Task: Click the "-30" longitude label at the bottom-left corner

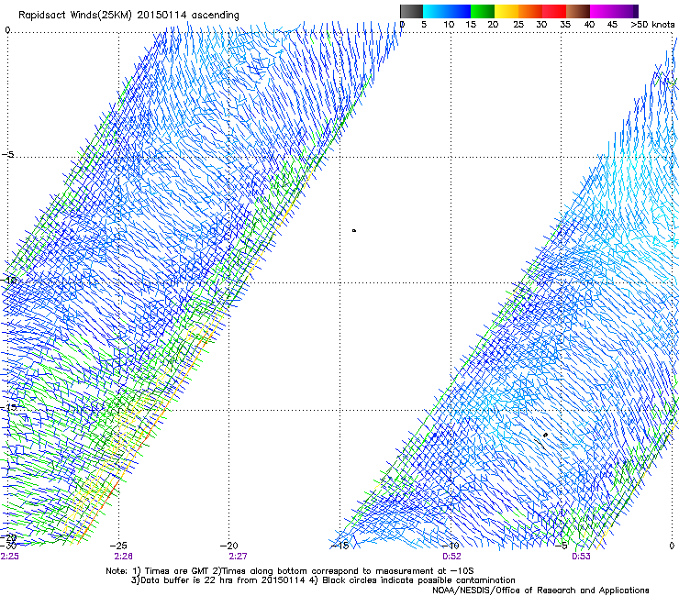Action: click(8, 545)
